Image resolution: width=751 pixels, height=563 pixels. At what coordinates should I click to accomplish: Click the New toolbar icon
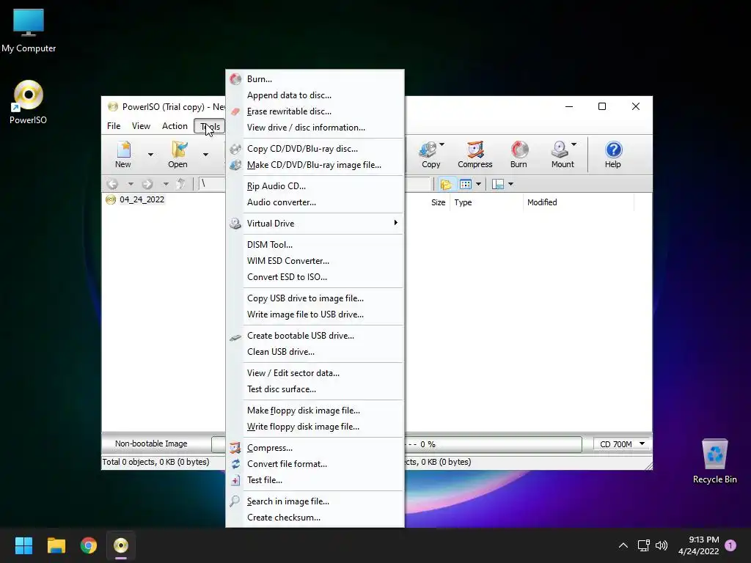[123, 154]
